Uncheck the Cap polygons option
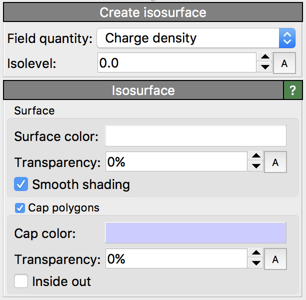Viewport: 306px width, 300px height. [x=20, y=207]
